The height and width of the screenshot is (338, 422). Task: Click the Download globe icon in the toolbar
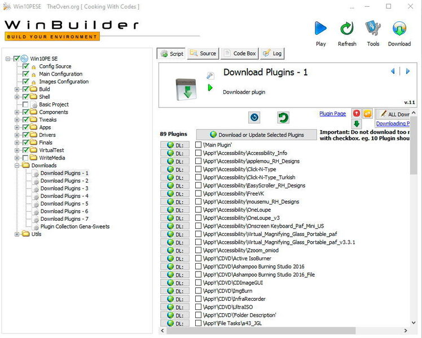(x=399, y=28)
